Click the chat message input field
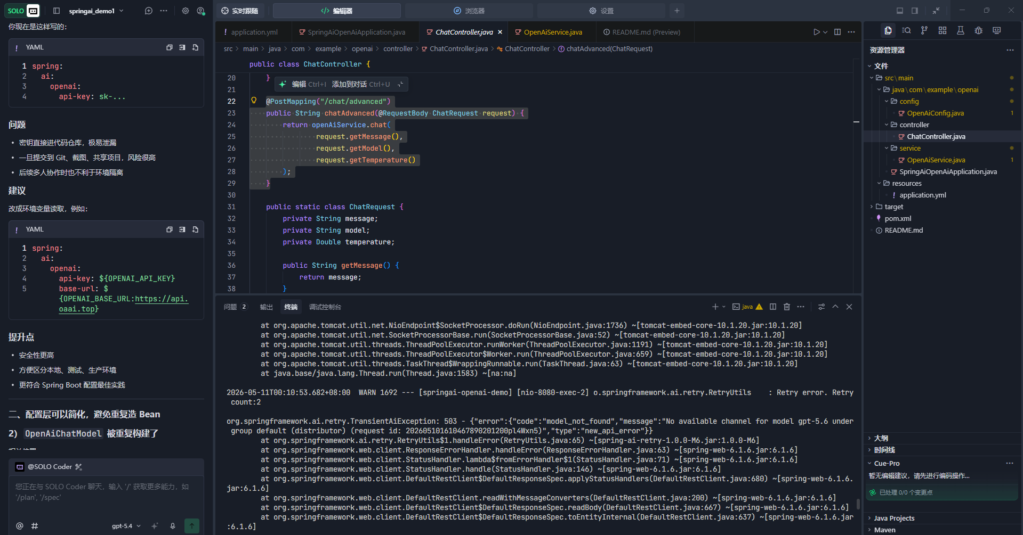1023x535 pixels. (106, 492)
